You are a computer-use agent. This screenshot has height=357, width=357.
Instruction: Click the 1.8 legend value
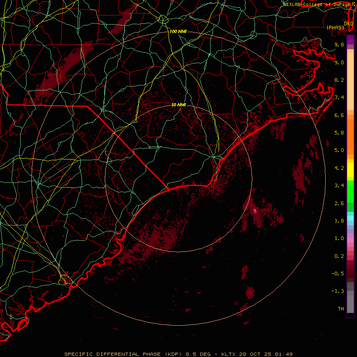tap(339, 221)
